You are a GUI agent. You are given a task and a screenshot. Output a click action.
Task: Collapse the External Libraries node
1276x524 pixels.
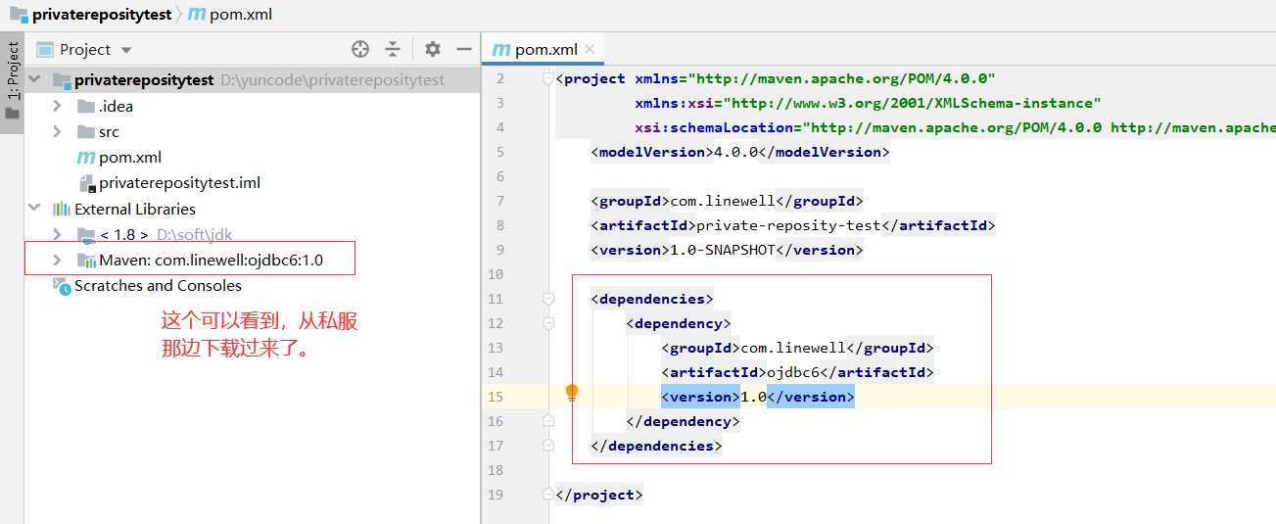(x=35, y=209)
